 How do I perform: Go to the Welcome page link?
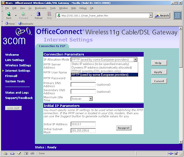[12, 55]
